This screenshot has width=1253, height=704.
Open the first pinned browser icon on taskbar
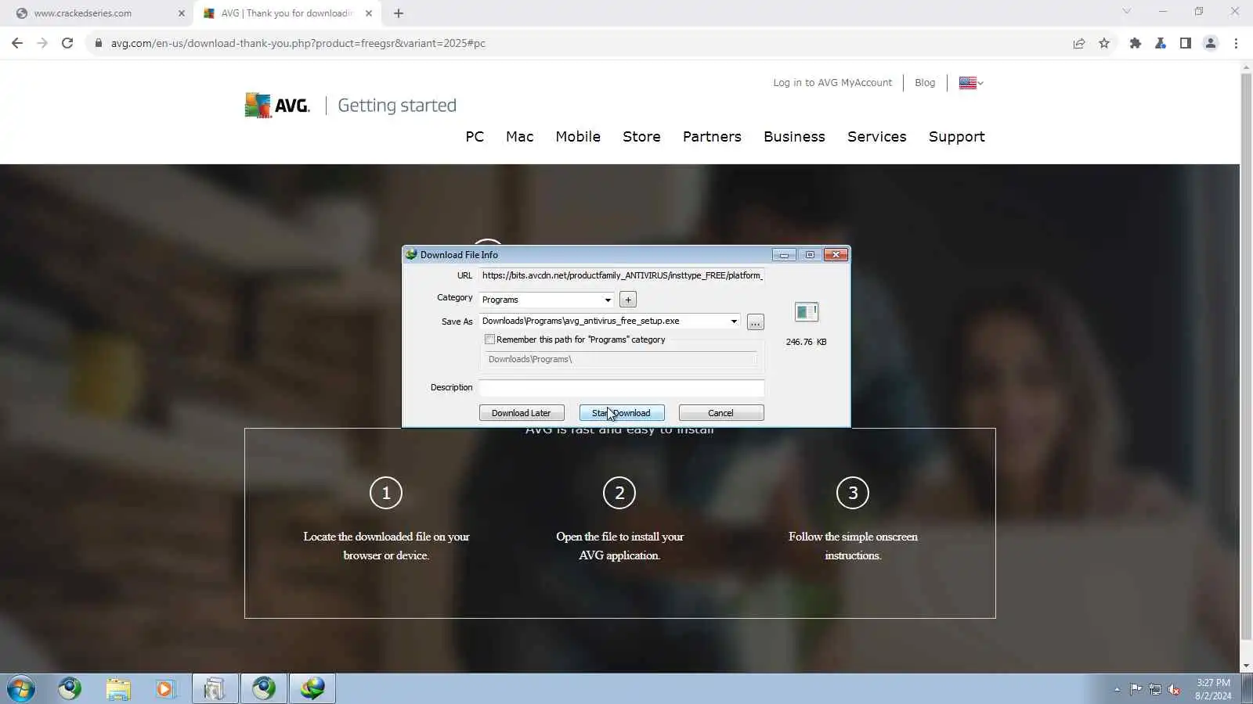(x=70, y=689)
